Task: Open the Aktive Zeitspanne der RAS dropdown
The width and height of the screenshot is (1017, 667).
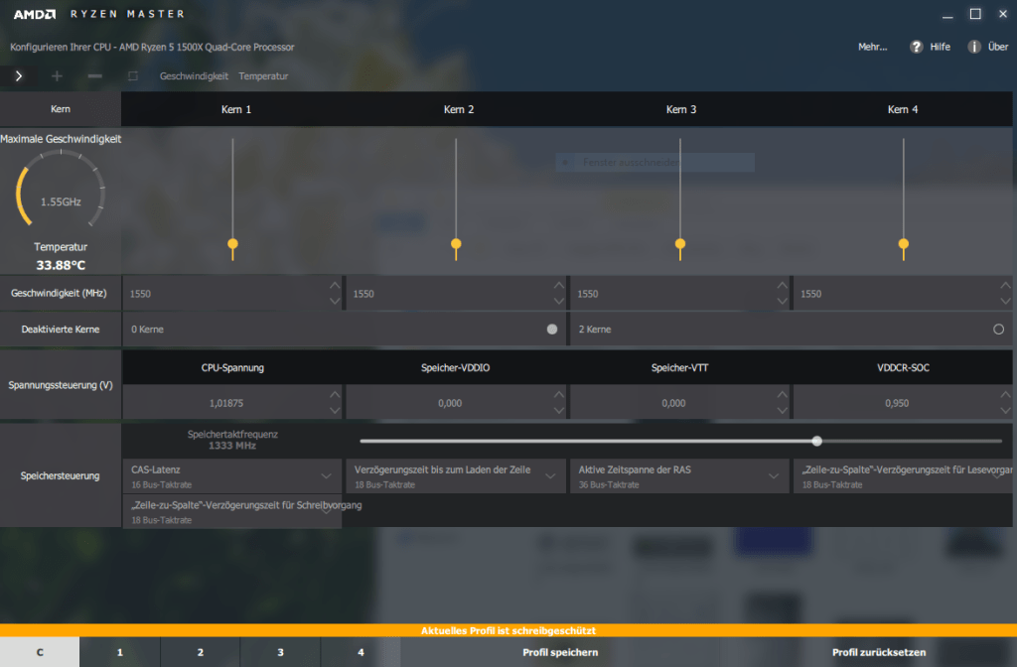Action: click(774, 475)
